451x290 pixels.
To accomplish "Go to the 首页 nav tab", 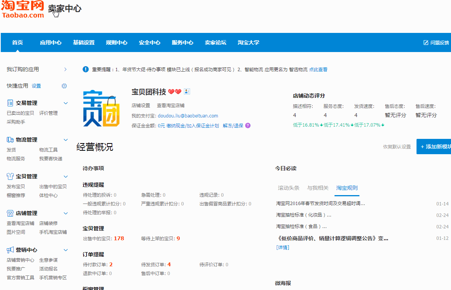I will [18, 42].
